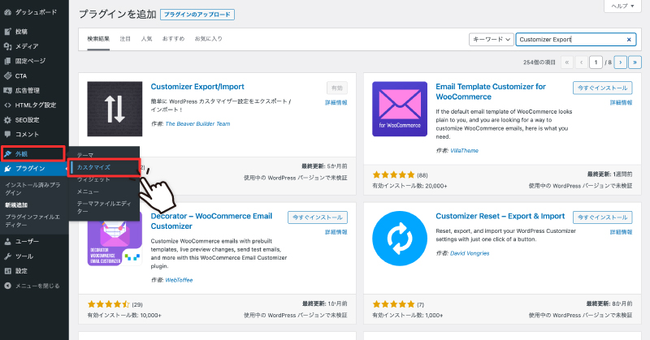Click the プラグインのアップロード button
Screen dimensions: 650x340
pos(197,15)
